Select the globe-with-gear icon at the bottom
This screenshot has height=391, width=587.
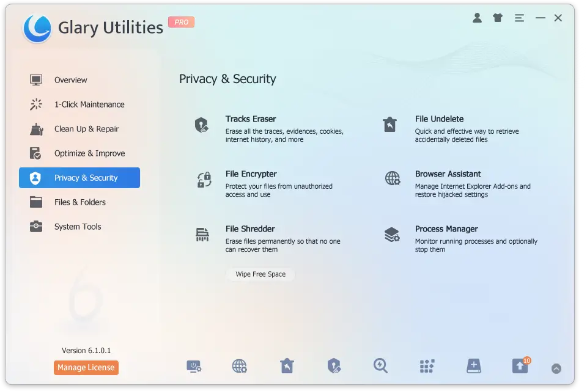(x=240, y=366)
